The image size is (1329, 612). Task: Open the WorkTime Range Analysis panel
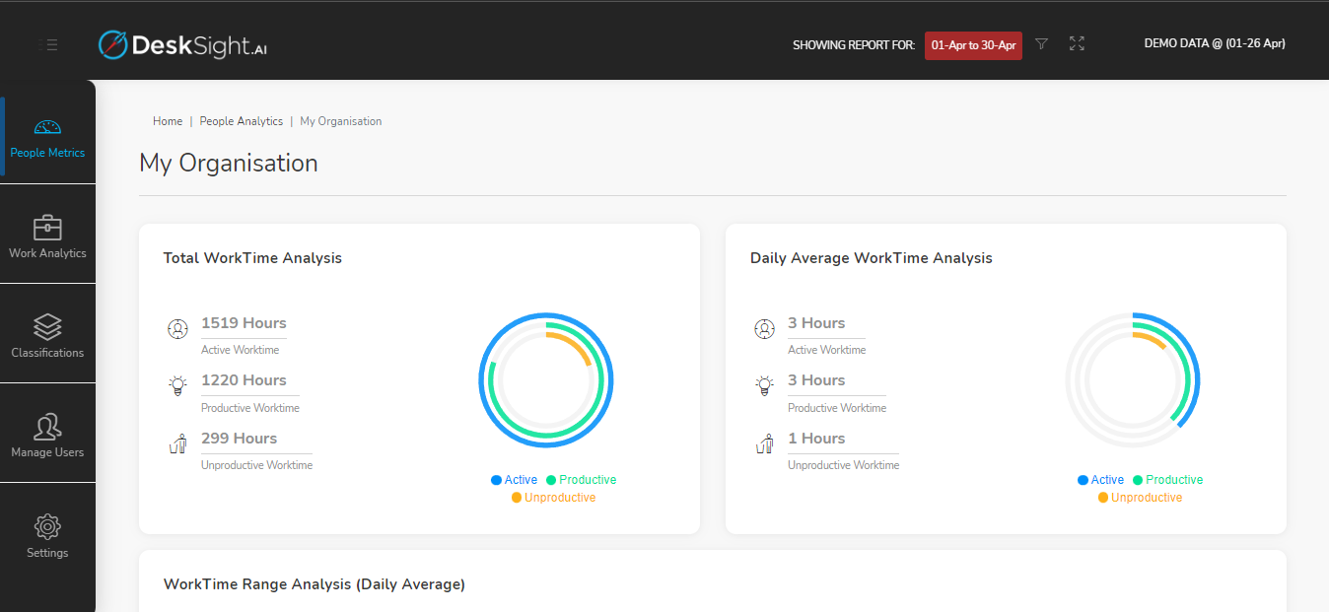tap(314, 583)
